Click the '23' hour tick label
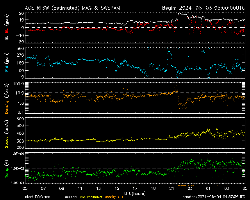The height and width of the screenshot is (200, 250). [190, 188]
